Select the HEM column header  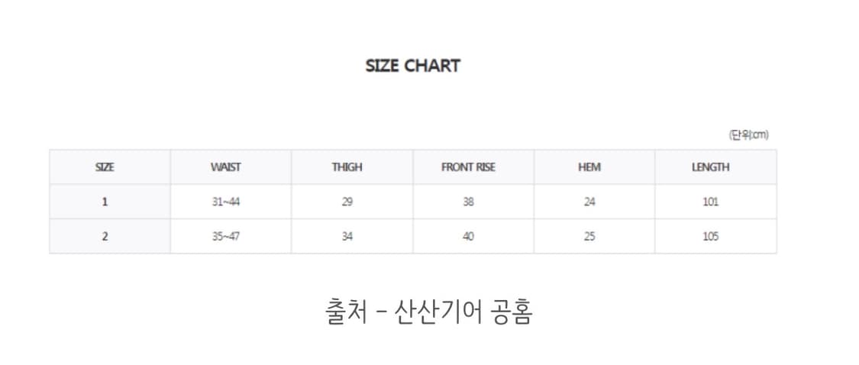tap(589, 167)
